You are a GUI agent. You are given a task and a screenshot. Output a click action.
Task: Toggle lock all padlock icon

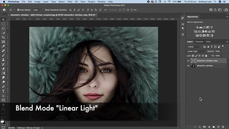click(206, 56)
